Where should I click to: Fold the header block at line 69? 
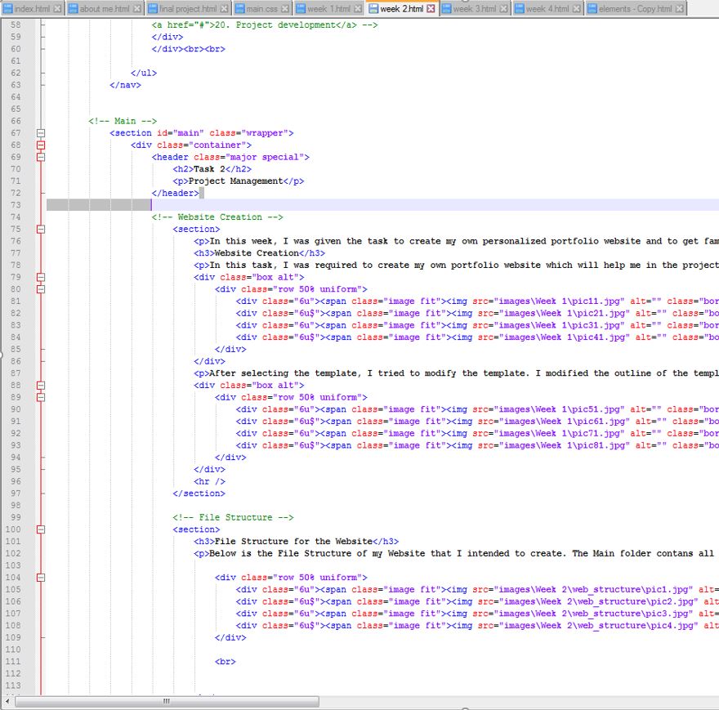point(41,157)
